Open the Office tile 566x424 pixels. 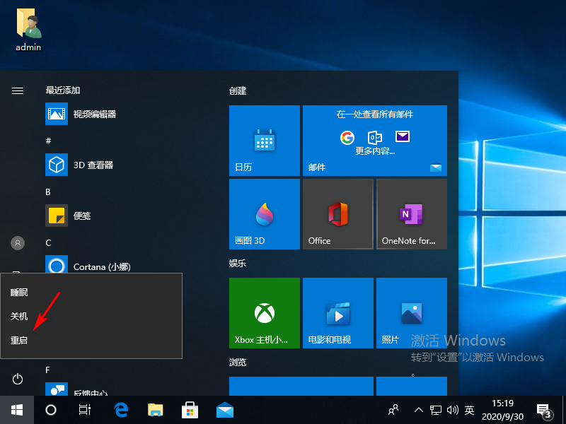point(337,214)
